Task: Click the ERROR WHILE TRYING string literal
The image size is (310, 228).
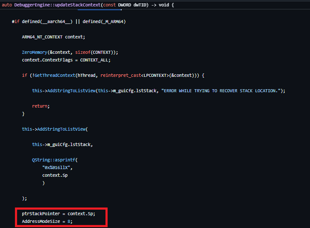Action: click(x=221, y=91)
